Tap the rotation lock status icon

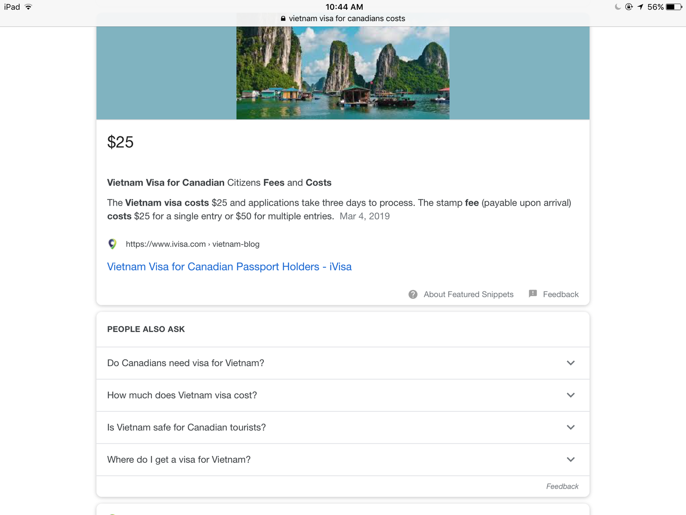(629, 7)
